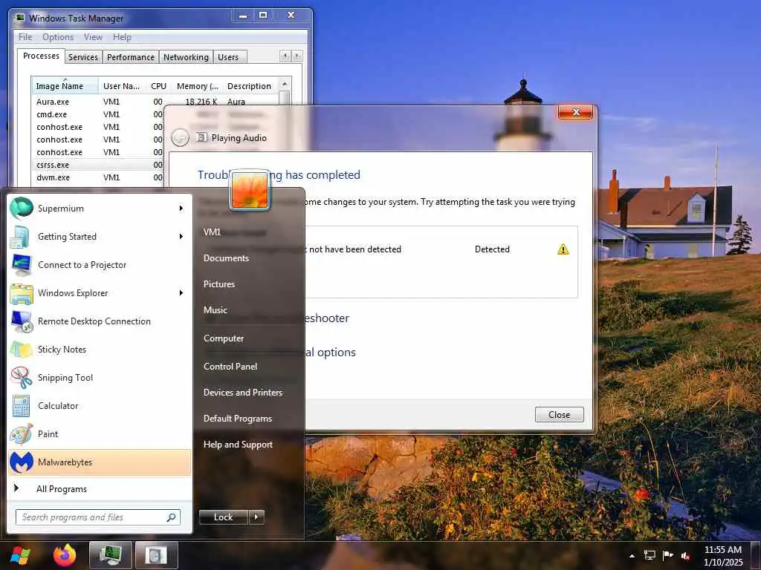761x570 pixels.
Task: Click the Windows Start orb
Action: [20, 555]
